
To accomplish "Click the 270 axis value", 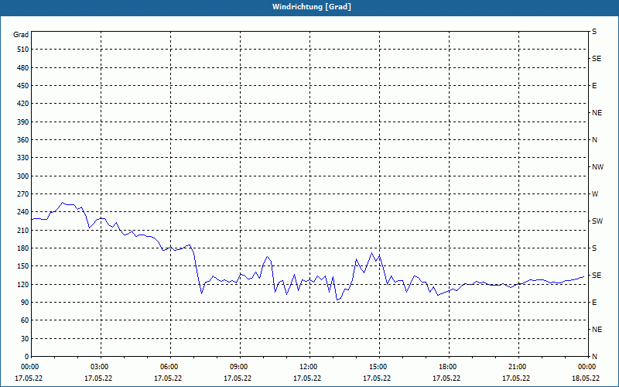I will 23,194.
